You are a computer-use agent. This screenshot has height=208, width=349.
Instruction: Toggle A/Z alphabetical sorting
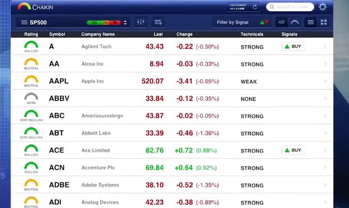pyautogui.click(x=281, y=23)
